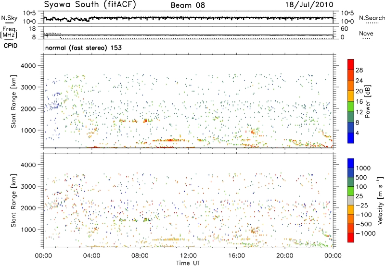Click the date '18/Jul/2010'
This screenshot has width=385, height=266.
coord(309,5)
